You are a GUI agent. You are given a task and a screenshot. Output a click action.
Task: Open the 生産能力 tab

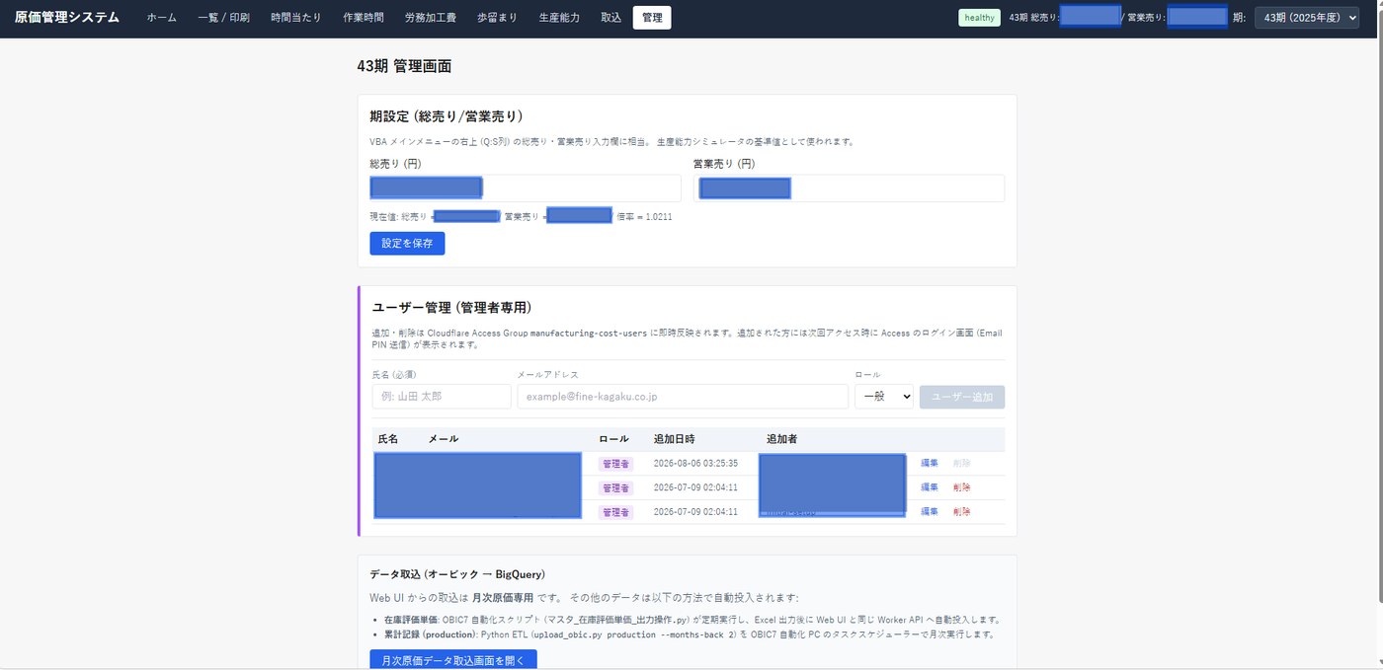coord(559,18)
